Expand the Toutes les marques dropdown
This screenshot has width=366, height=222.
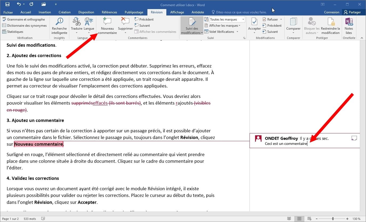[x=243, y=19]
